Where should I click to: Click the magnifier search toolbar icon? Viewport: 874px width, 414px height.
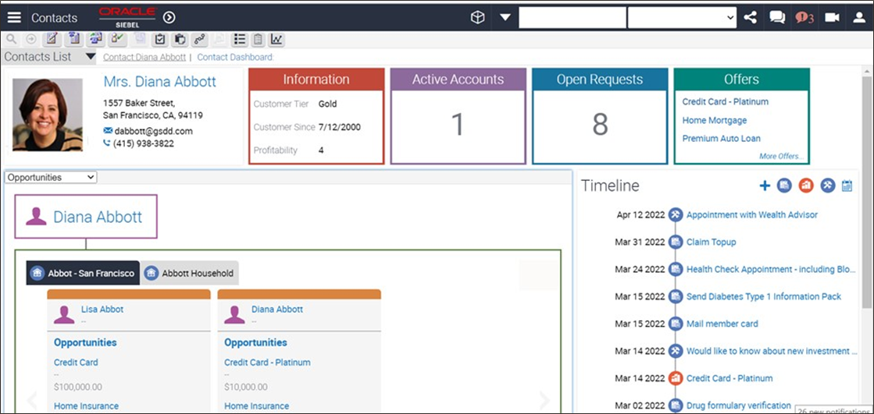[x=11, y=39]
